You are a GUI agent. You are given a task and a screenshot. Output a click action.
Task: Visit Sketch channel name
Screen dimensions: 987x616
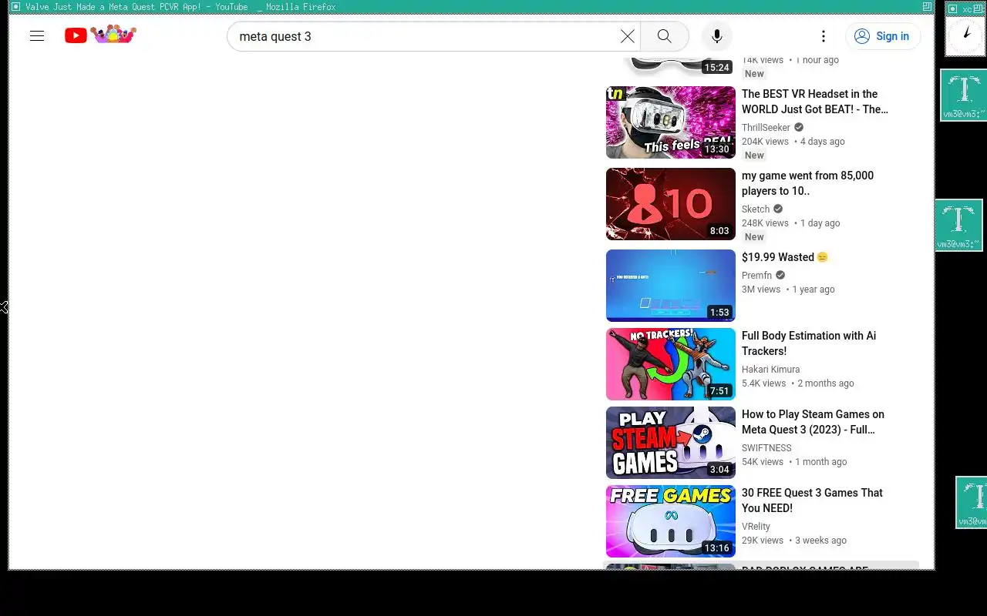click(756, 209)
